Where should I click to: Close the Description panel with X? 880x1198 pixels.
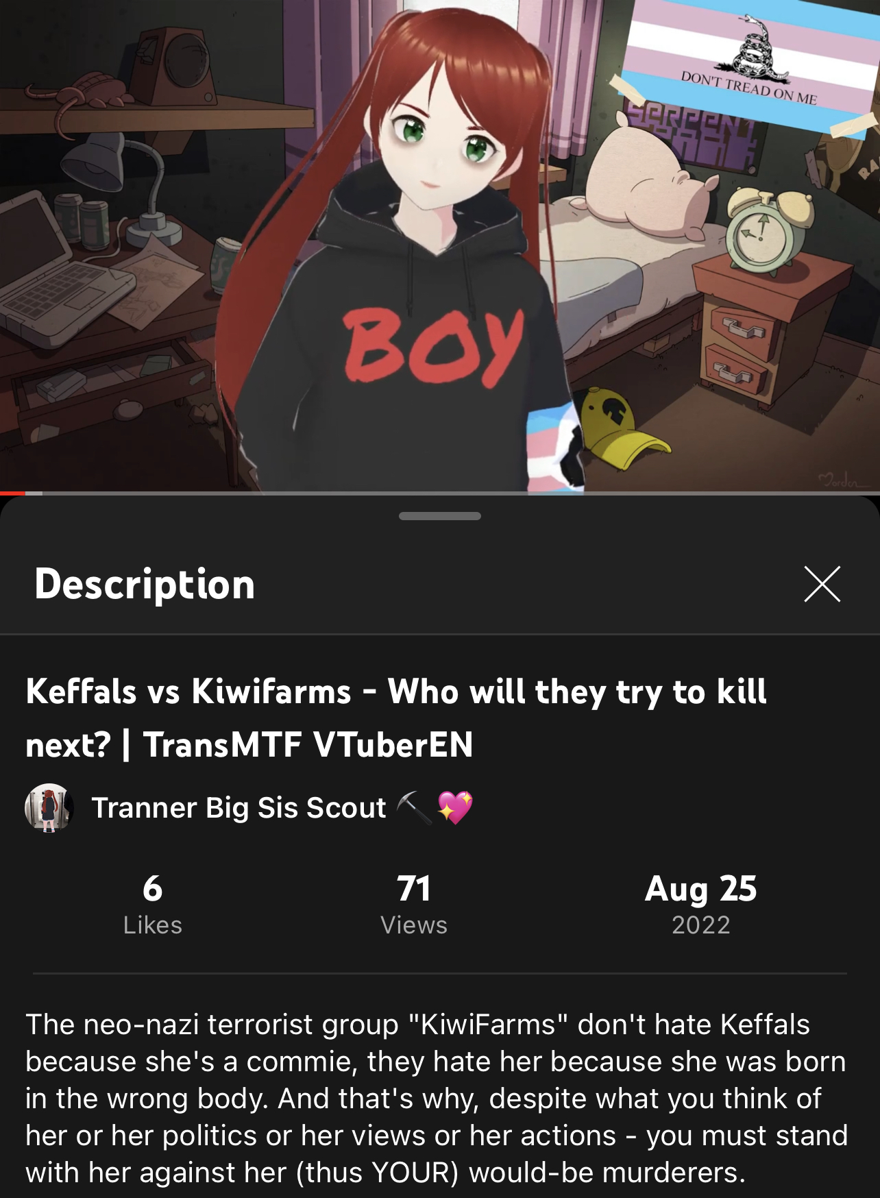coord(822,584)
